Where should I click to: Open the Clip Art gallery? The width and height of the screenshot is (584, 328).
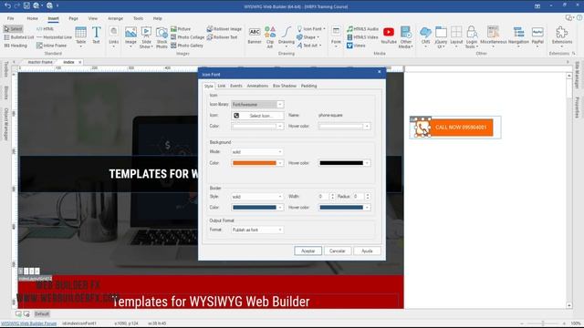coord(270,37)
